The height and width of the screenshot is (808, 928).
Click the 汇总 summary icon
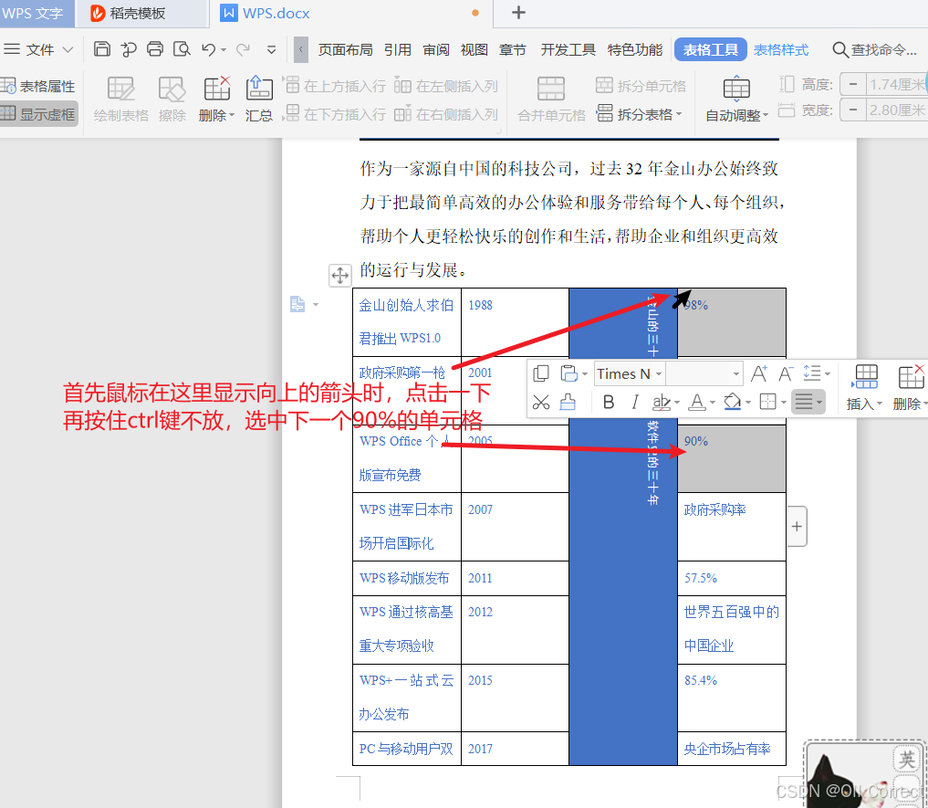259,100
